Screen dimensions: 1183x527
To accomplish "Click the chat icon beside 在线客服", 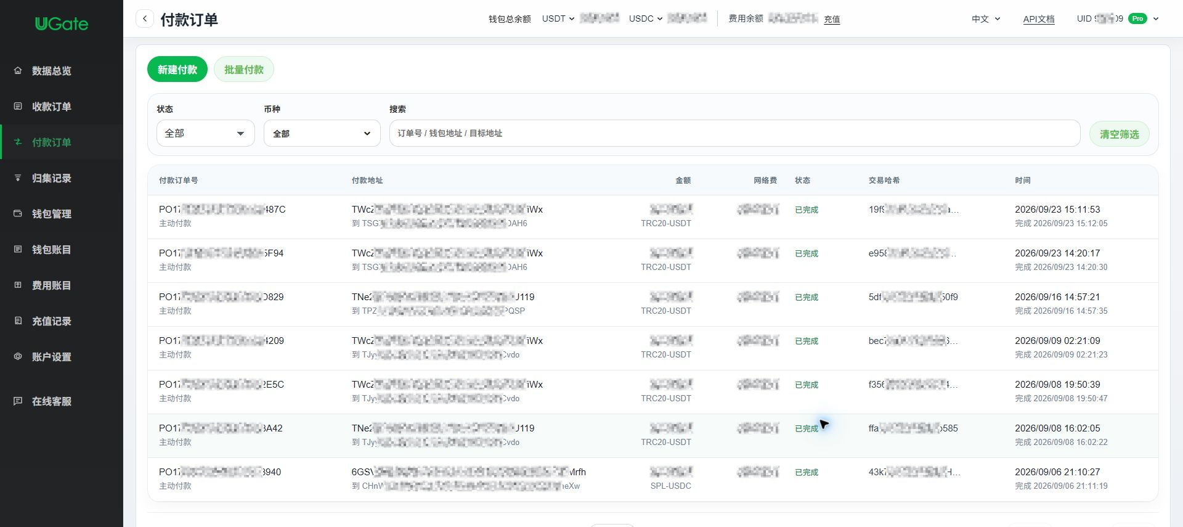I will (x=18, y=401).
